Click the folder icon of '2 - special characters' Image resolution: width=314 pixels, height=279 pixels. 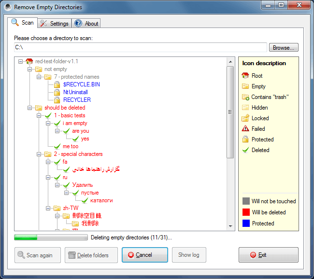click(48, 154)
